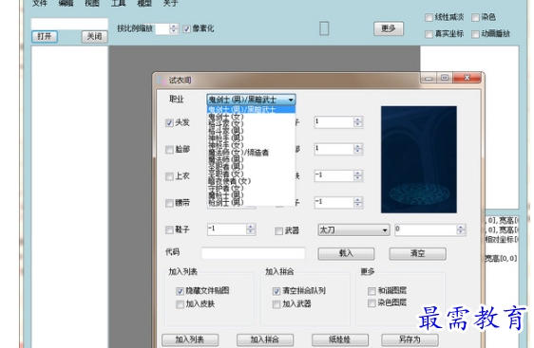
Task: Click the 加入拼合 bottom button
Action: point(265,339)
